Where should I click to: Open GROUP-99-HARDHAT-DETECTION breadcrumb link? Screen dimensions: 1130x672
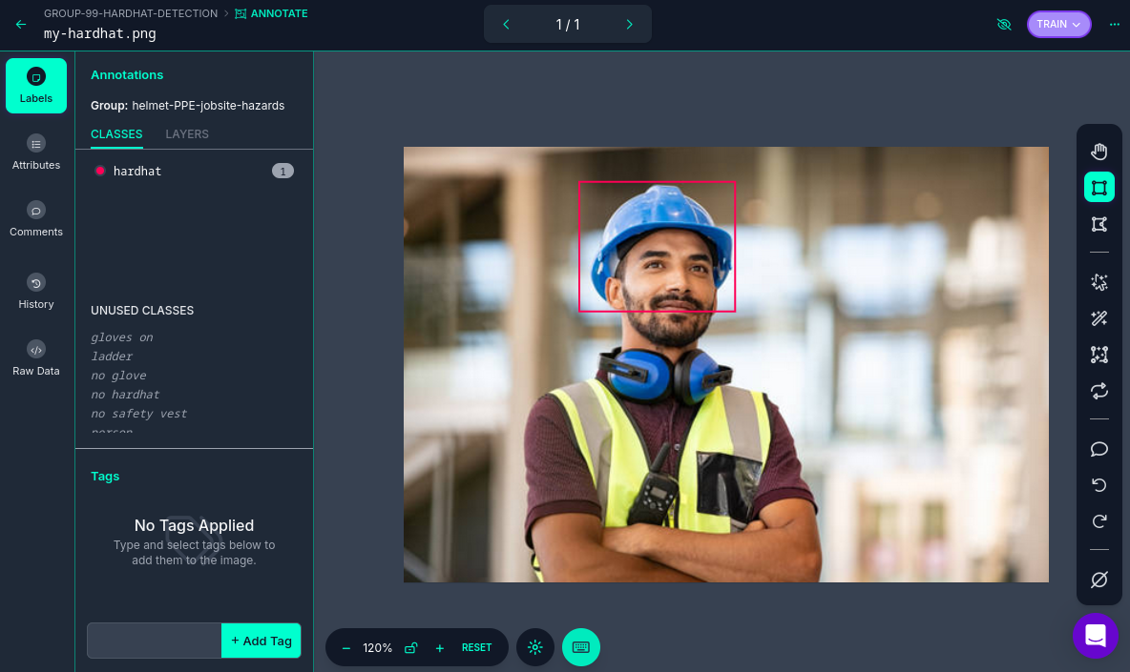click(x=131, y=13)
